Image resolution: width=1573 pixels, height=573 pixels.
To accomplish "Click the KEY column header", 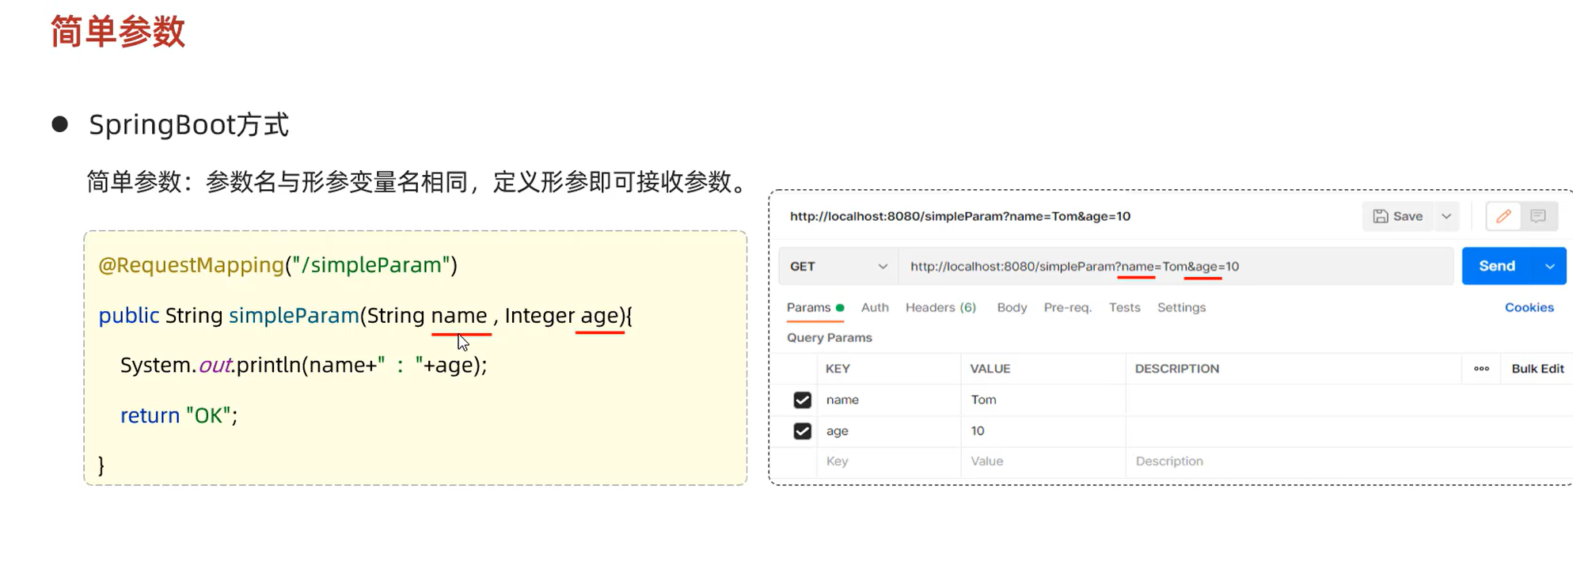I will coord(838,369).
